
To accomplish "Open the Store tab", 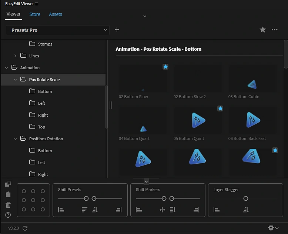I will pyautogui.click(x=35, y=14).
